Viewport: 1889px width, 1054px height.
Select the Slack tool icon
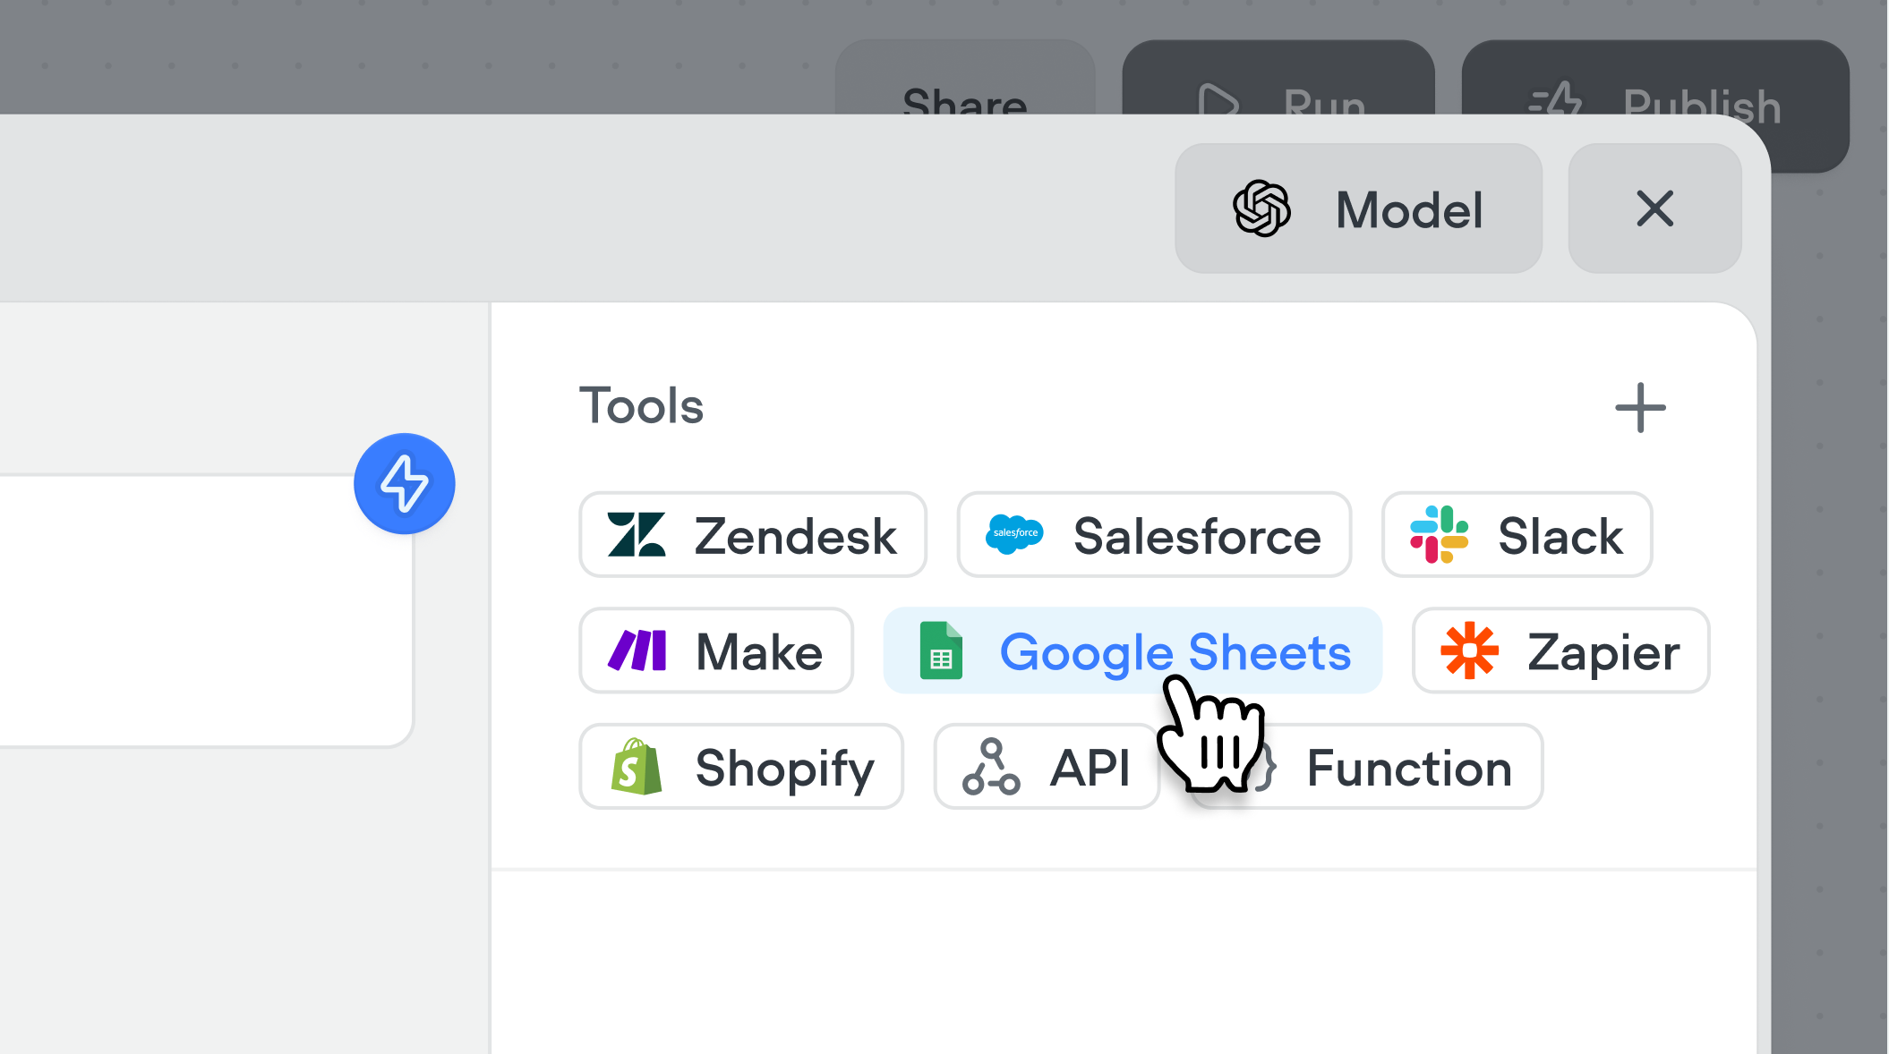1440,535
